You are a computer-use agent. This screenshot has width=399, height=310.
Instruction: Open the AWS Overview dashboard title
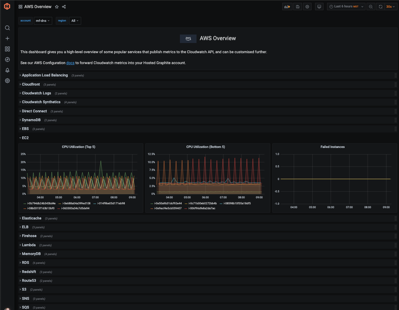(38, 7)
